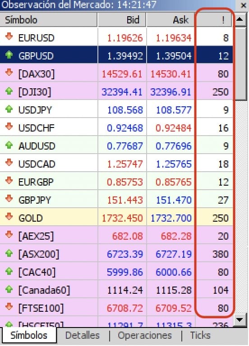249x346 pixels.
Task: Close the Observación del Mercado panel
Action: pyautogui.click(x=243, y=5)
